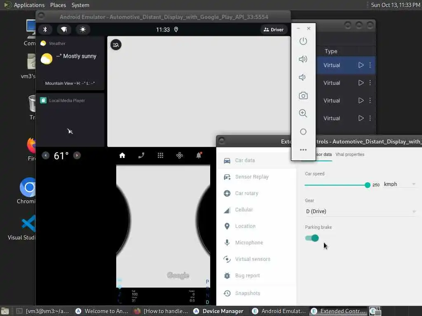The width and height of the screenshot is (422, 316).
Task: Open Cellular section
Action: [256, 209]
